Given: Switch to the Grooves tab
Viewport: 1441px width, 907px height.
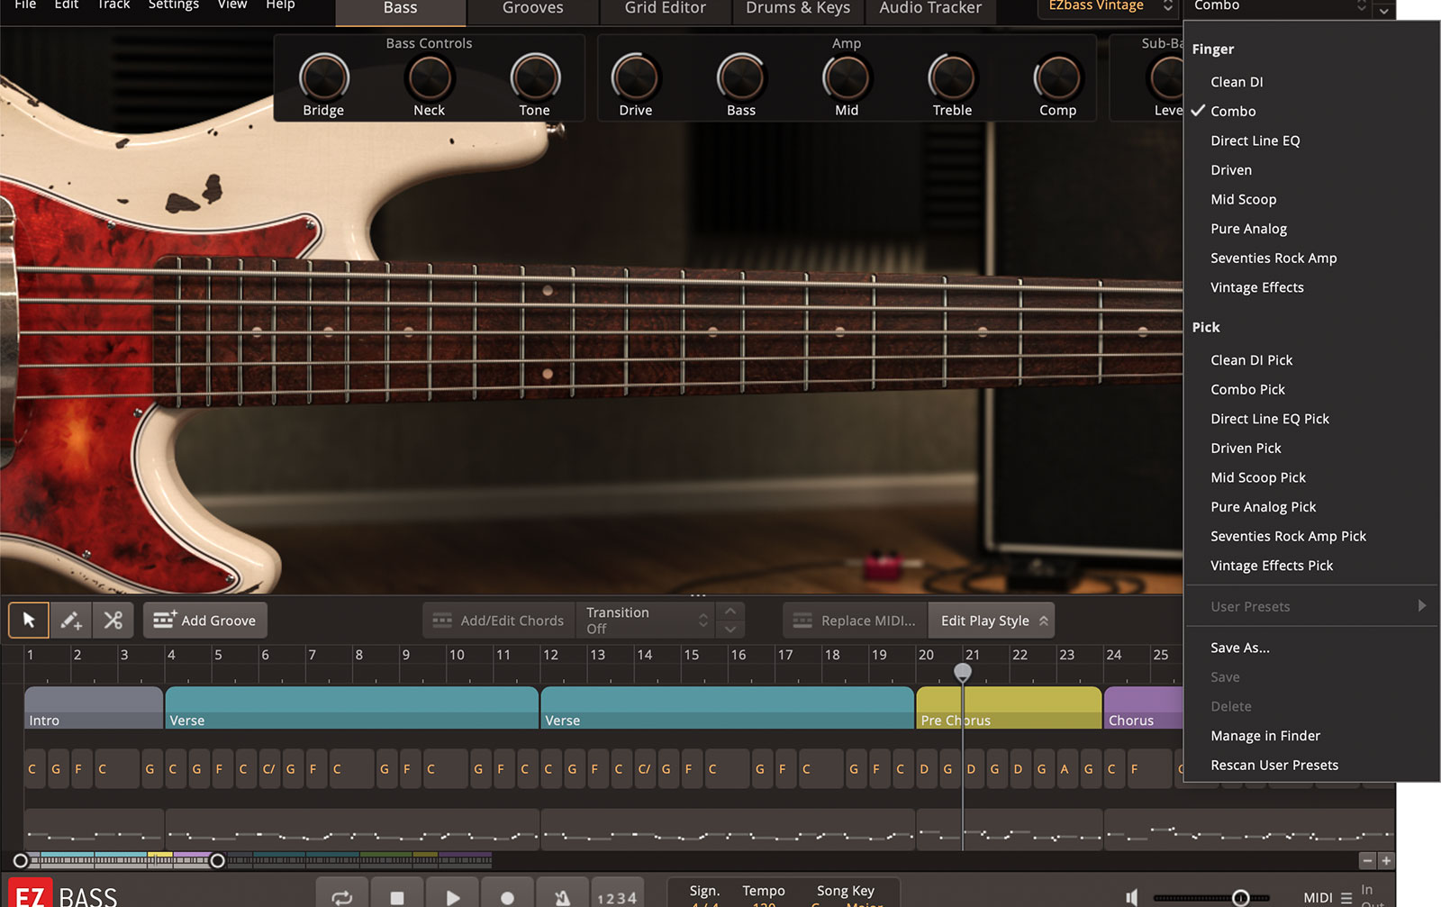Looking at the screenshot, I should [x=532, y=10].
